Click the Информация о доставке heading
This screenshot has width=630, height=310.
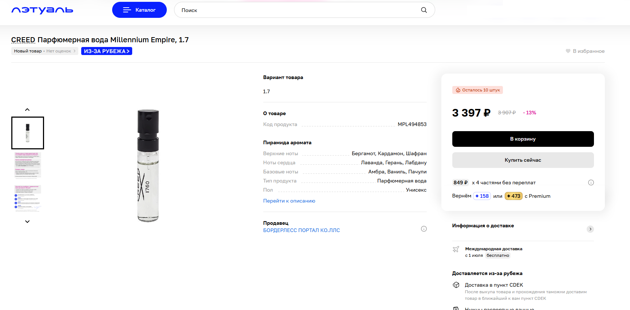coord(483,225)
